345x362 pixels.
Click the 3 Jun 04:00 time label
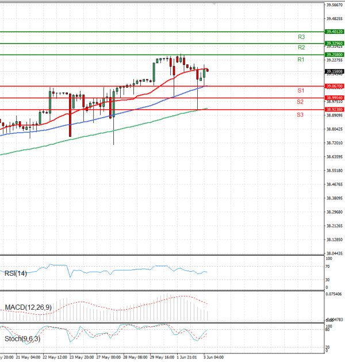(214, 357)
